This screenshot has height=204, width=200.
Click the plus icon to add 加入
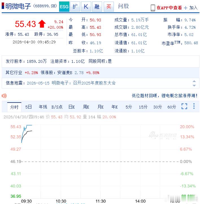click(185, 8)
